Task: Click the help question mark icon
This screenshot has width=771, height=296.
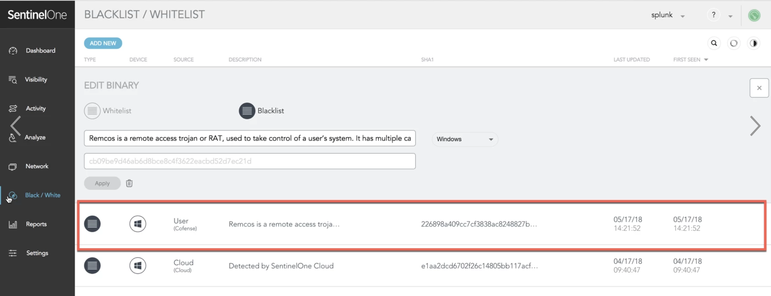Action: [714, 15]
